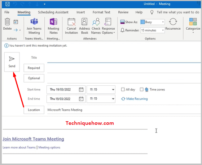Click the Required attendees button
Viewport: 202px width, 165px height.
(34, 68)
